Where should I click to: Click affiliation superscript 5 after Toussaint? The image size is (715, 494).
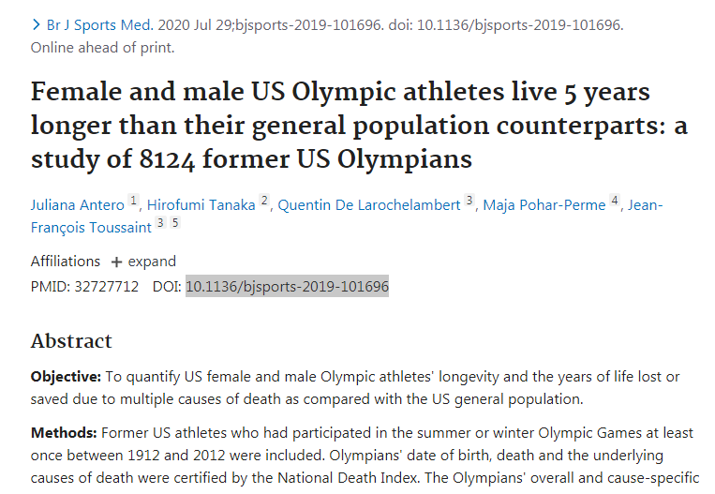(174, 223)
